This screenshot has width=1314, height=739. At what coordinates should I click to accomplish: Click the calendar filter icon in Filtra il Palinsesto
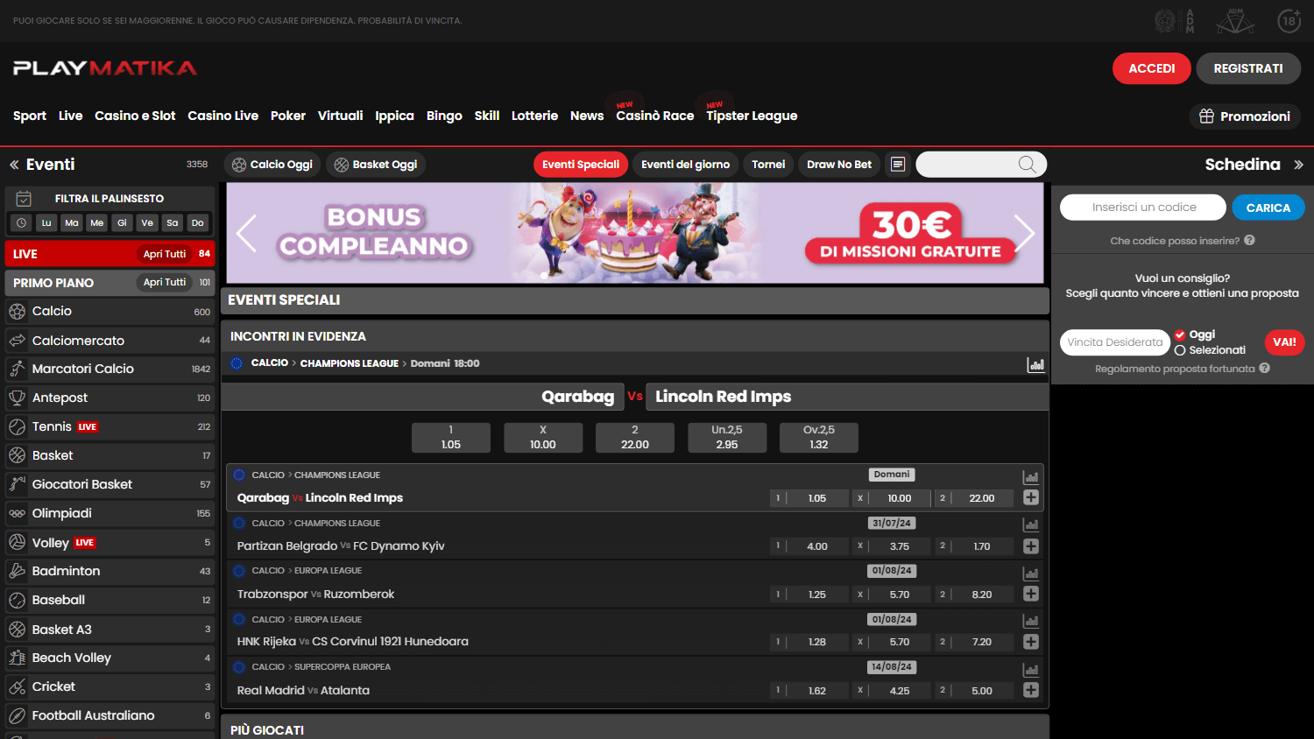[x=24, y=199]
